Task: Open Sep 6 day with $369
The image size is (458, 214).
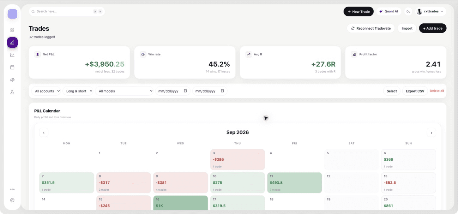Action: click(408, 159)
